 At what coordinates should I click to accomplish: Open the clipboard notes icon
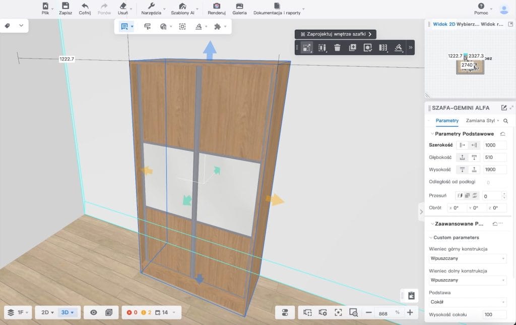(x=411, y=296)
